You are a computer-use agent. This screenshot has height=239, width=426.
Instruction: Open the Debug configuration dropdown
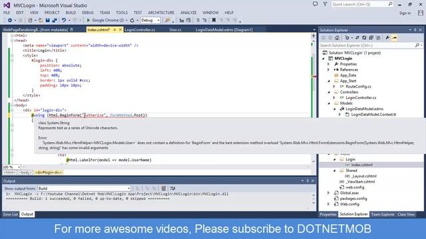[150, 21]
